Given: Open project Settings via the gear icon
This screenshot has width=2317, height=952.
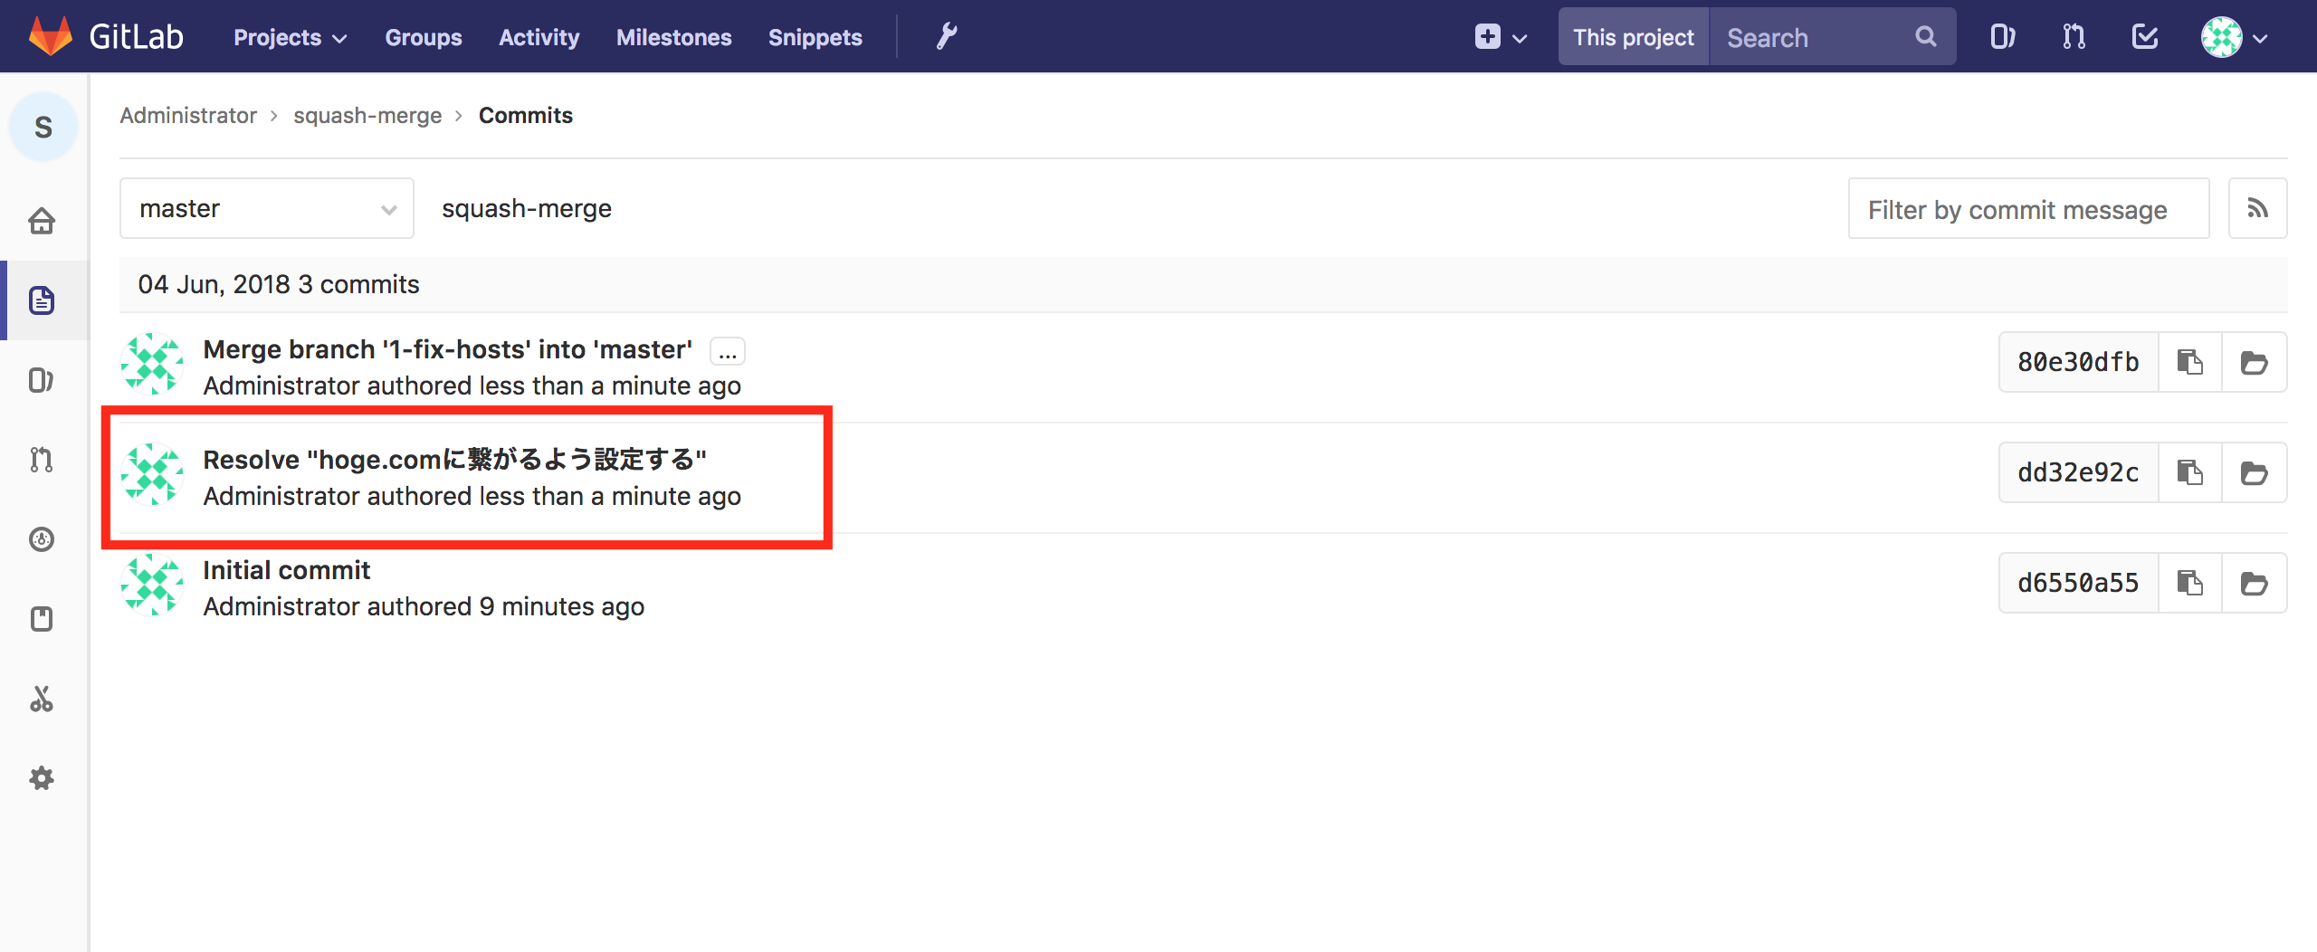Looking at the screenshot, I should tap(43, 777).
